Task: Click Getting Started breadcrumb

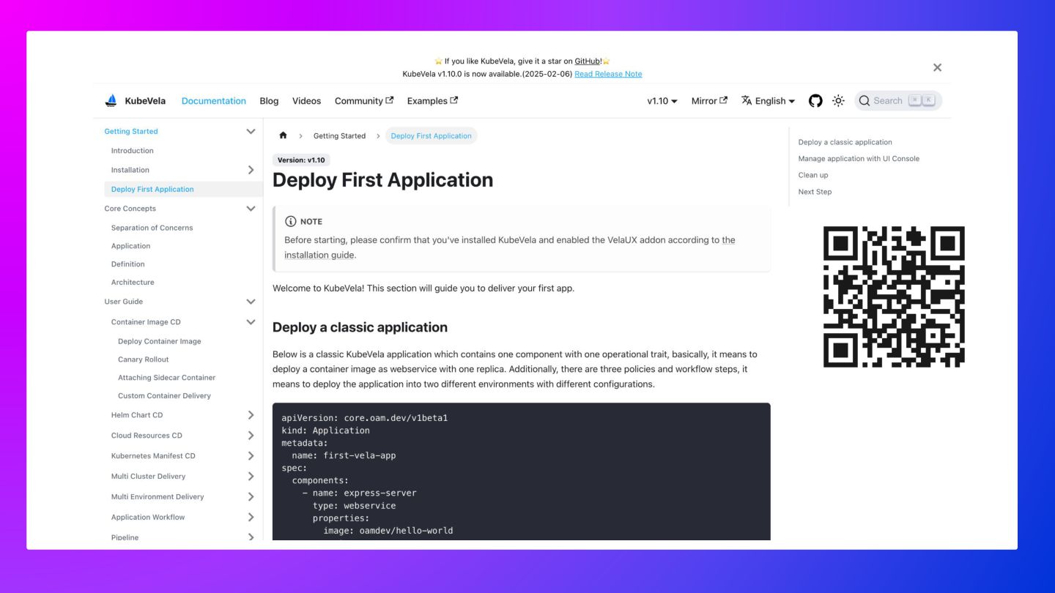Action: point(339,136)
